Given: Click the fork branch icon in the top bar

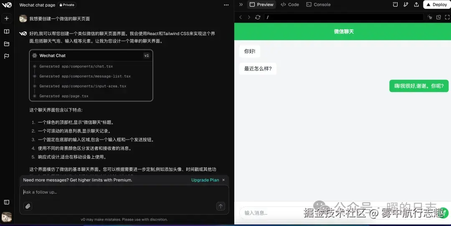Looking at the screenshot, I should tap(406, 5).
